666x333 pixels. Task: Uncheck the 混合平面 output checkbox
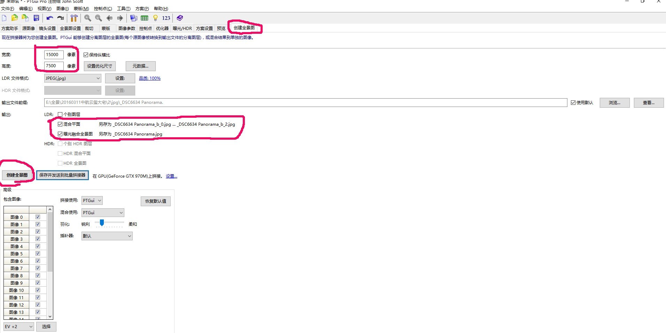60,124
